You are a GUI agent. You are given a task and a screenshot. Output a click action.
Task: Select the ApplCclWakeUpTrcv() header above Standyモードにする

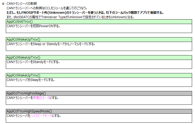pyautogui.click(x=99, y=58)
